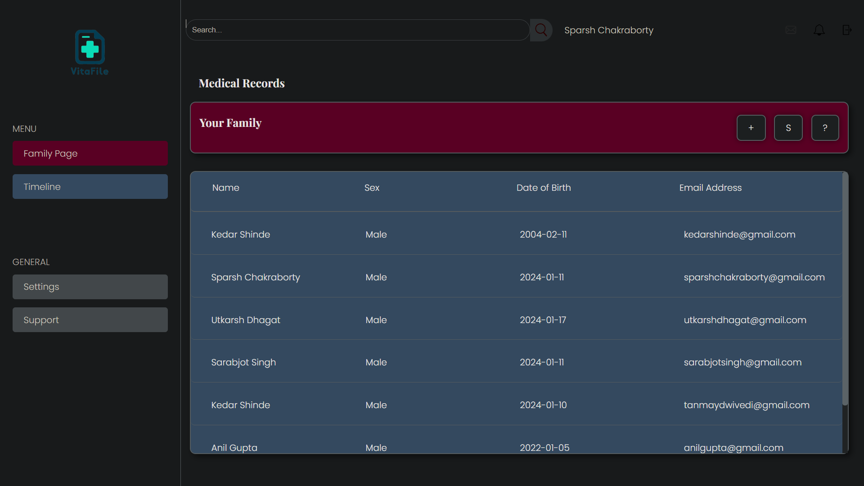Open Settings in the General section
The width and height of the screenshot is (864, 486).
click(90, 287)
